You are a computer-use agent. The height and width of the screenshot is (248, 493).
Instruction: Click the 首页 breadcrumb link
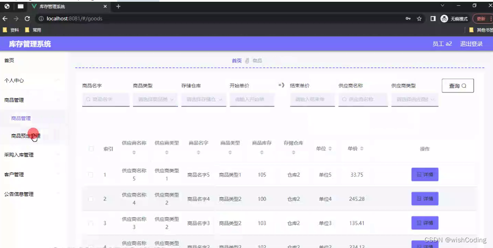tap(237, 60)
